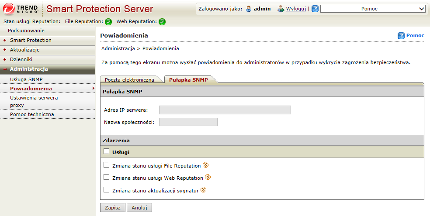Select Powiadomienia in the sidebar

point(31,89)
